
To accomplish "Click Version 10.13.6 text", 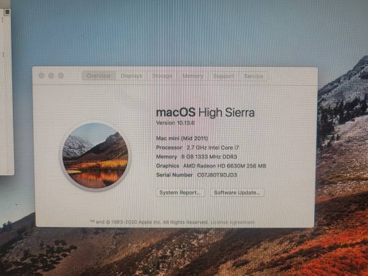I will (175, 123).
